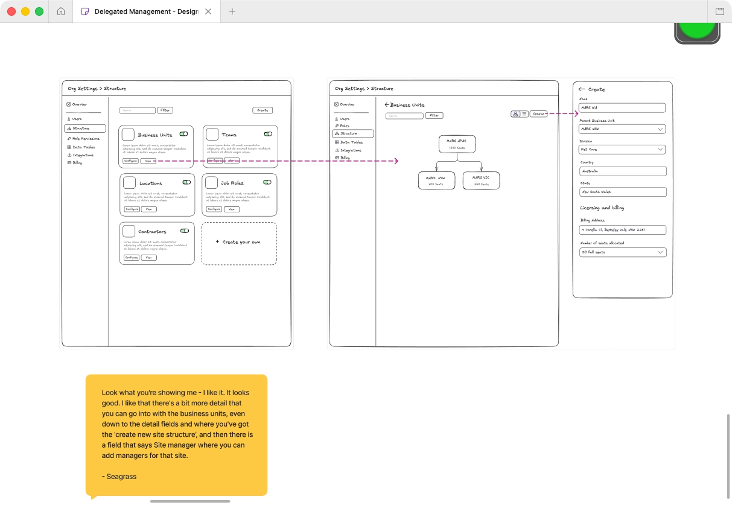The height and width of the screenshot is (505, 732).
Task: Expand the Division dropdown showing Pet Care
Action: click(622, 150)
